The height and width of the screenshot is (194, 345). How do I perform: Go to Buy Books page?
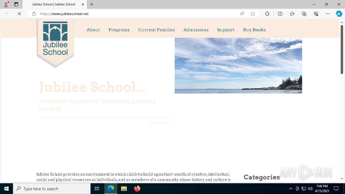click(254, 30)
